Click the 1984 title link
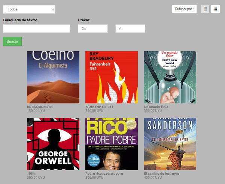The height and width of the screenshot is (184, 225). point(31,174)
